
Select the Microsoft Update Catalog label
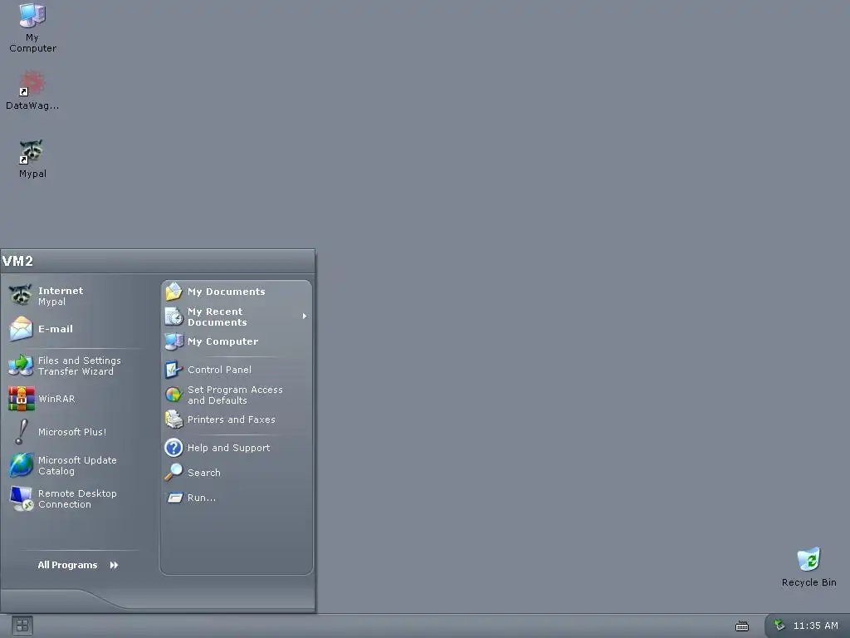pos(77,465)
